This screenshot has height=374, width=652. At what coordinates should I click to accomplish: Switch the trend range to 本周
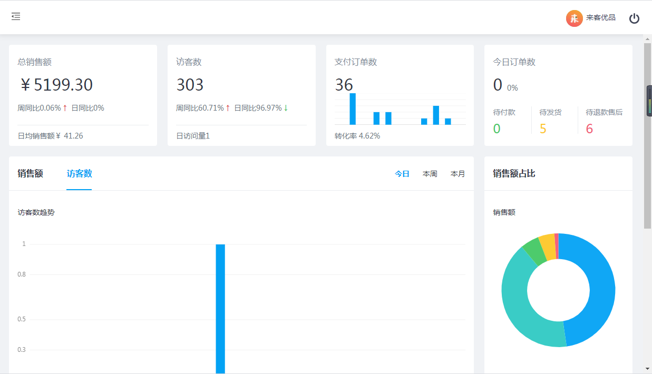pos(430,174)
